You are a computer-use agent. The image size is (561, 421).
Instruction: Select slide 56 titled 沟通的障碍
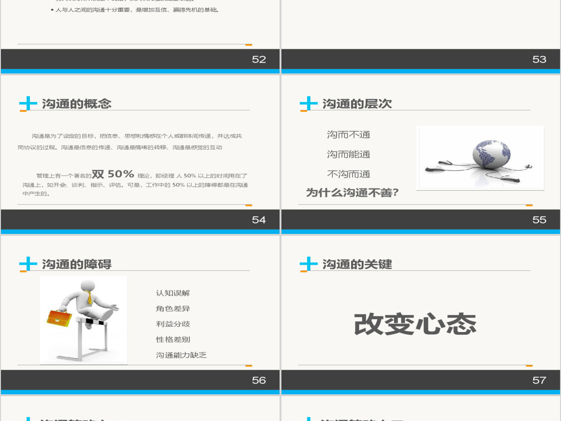pyautogui.click(x=140, y=315)
